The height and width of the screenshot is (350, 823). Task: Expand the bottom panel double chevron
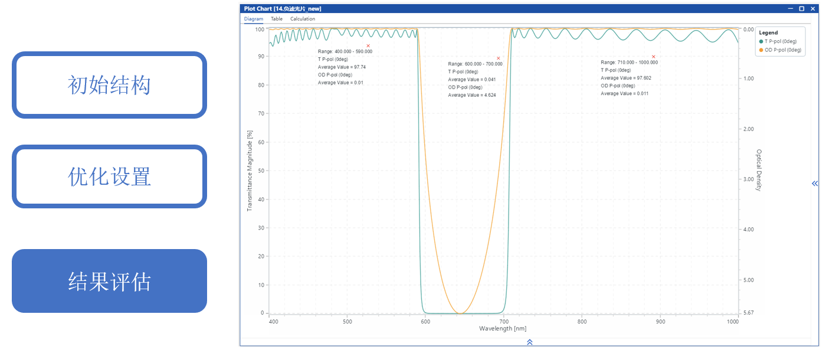529,342
